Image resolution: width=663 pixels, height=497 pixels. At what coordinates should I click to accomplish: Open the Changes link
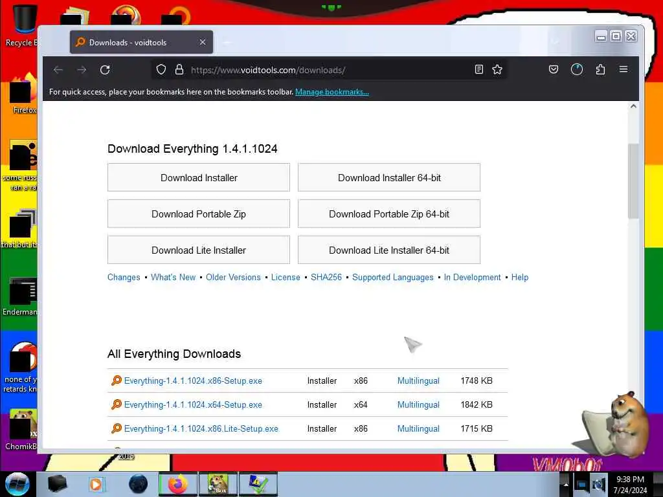(124, 277)
